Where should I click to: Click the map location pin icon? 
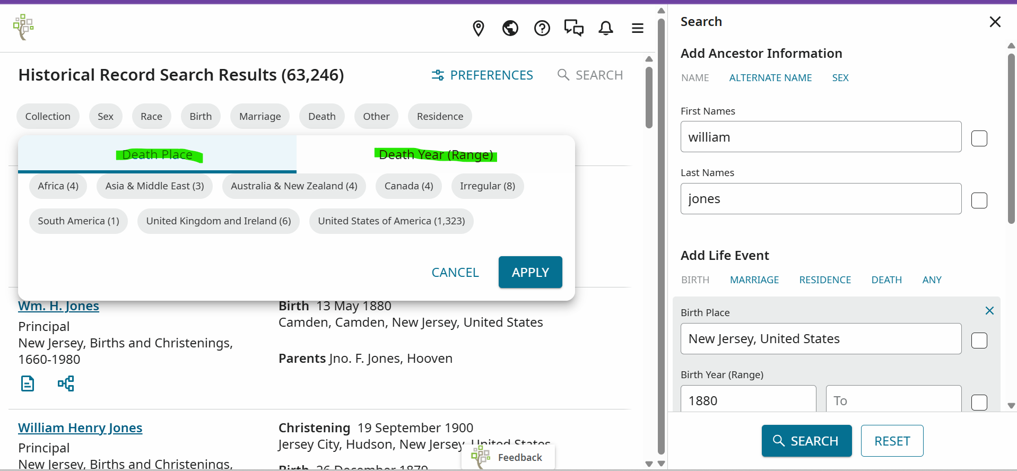pos(478,28)
